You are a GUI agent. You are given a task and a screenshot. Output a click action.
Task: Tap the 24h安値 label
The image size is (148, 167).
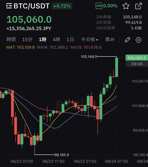[x=104, y=22]
